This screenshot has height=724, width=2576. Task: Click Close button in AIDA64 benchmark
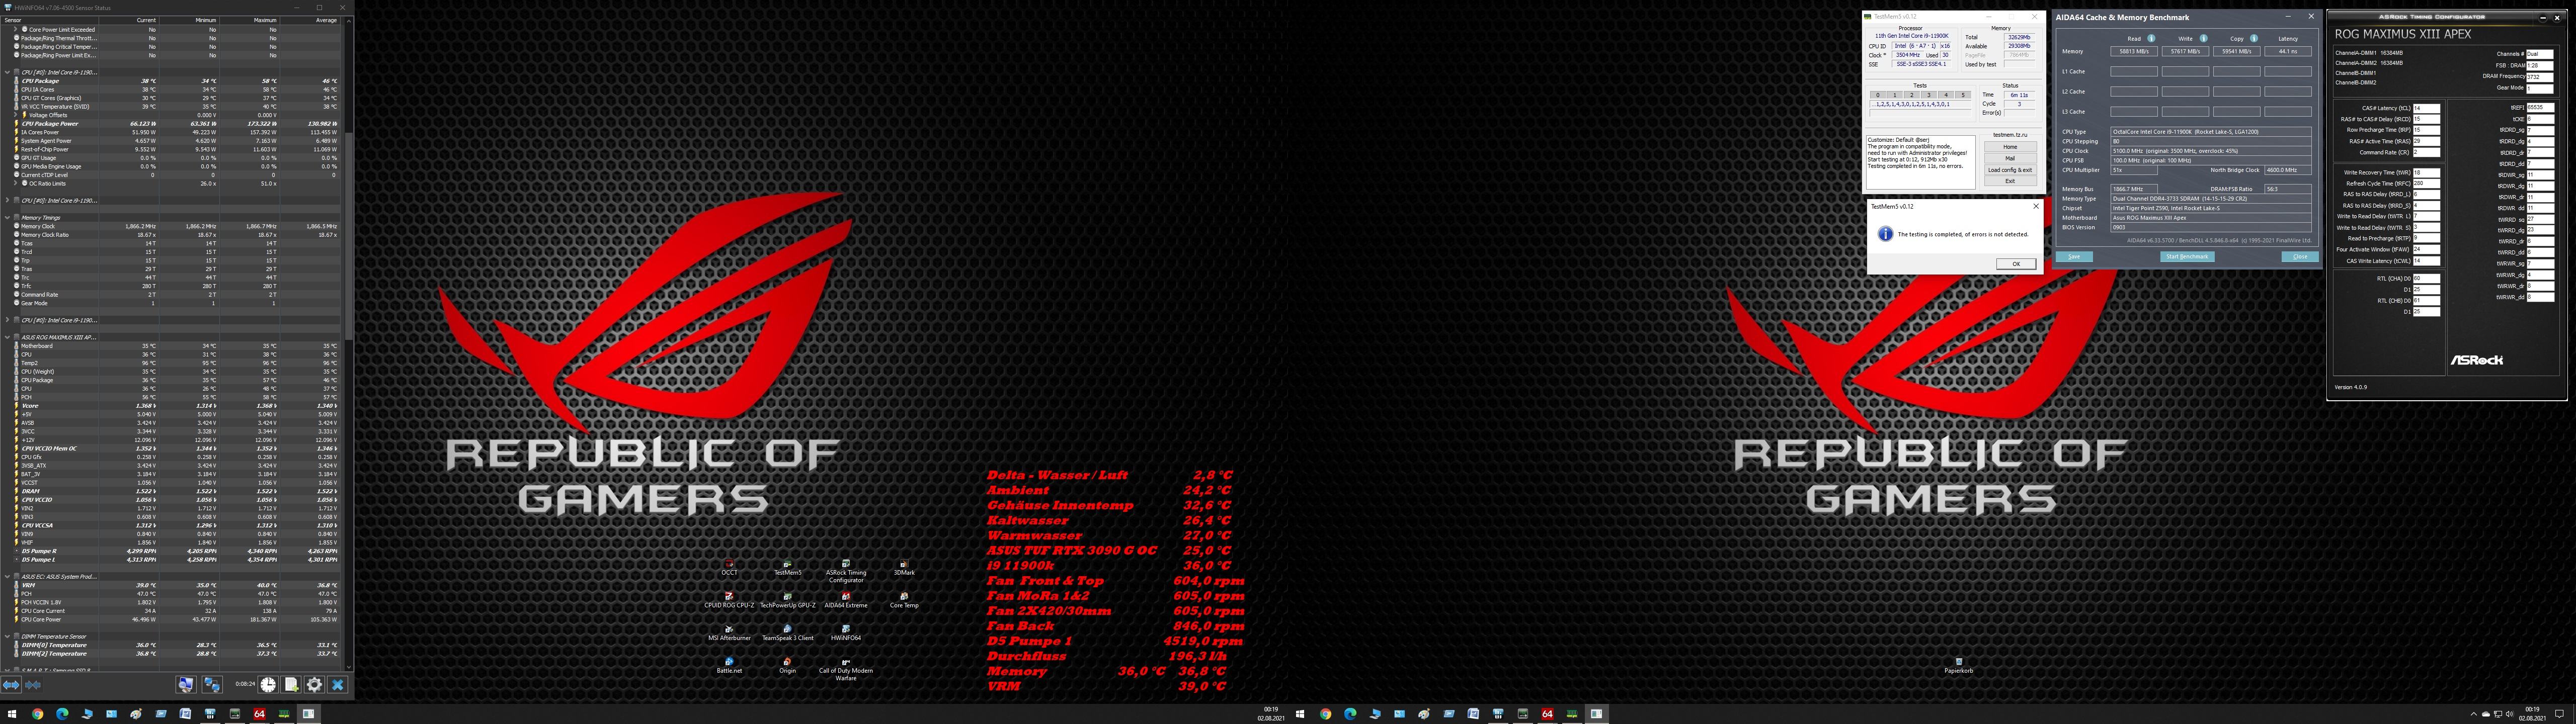2300,257
